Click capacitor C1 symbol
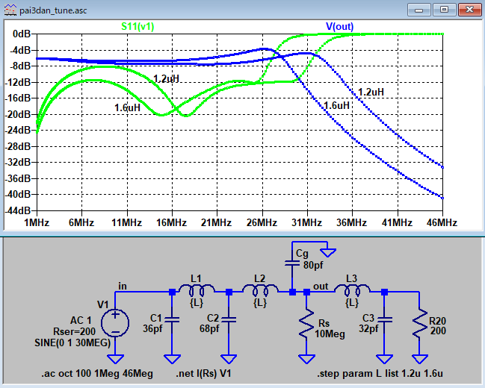 [x=172, y=319]
